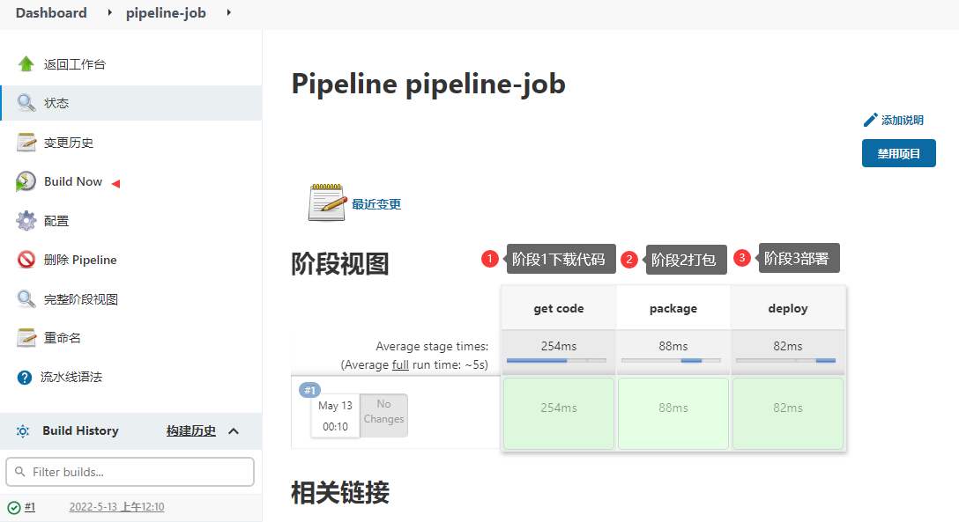
Task: Click the full run time link
Action: click(400, 364)
